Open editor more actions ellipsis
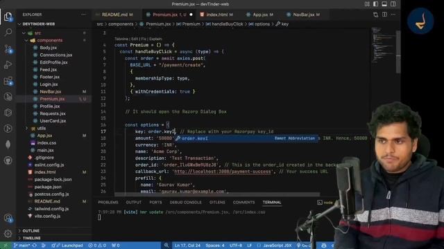The width and height of the screenshot is (444, 249). point(393,15)
